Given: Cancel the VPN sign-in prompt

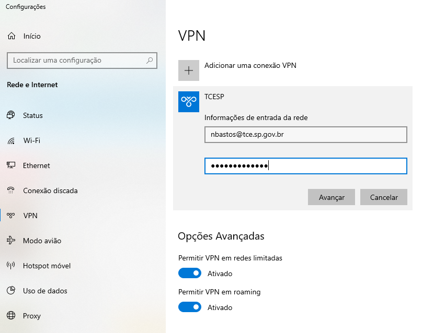Looking at the screenshot, I should (x=384, y=197).
